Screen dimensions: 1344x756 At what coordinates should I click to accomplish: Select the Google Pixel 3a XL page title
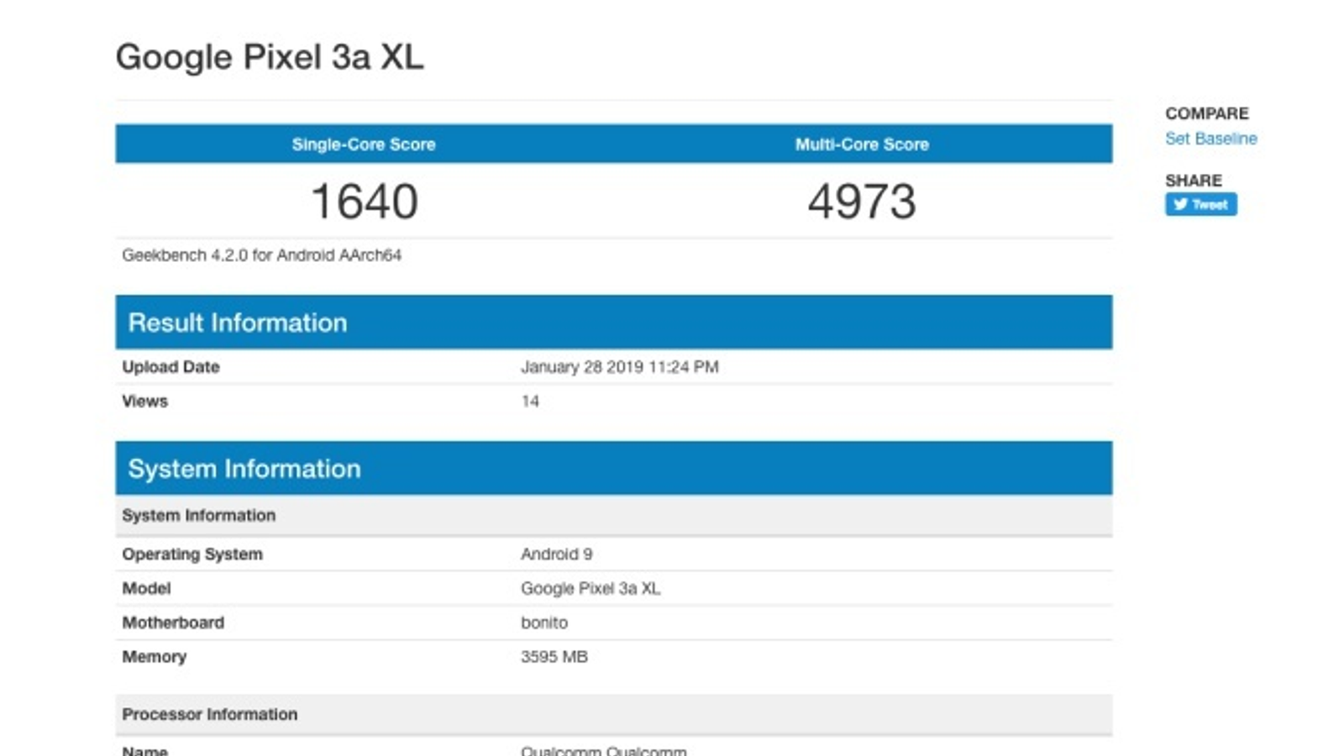pos(270,57)
